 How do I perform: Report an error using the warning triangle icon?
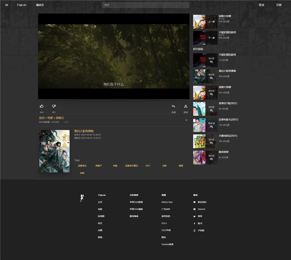186,106
